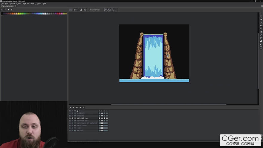Go to next frame
263x148 pixels.
coord(80,107)
